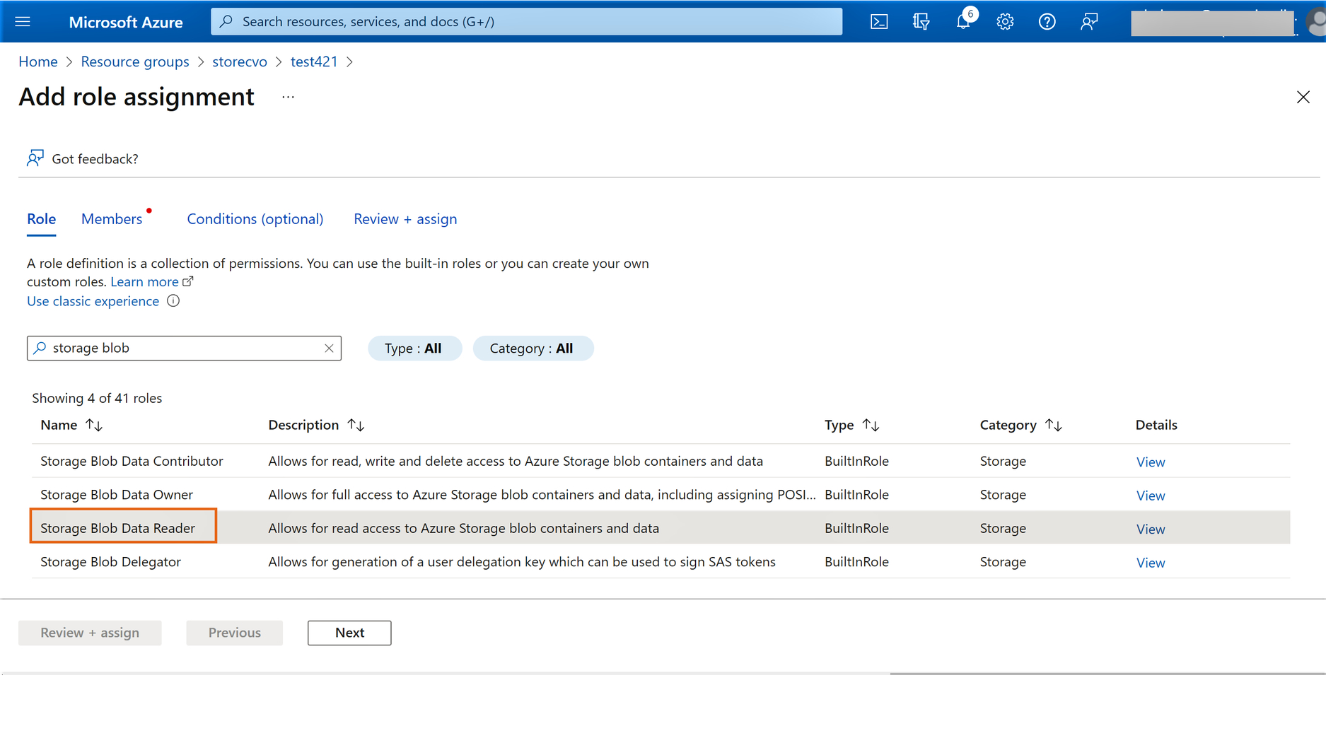Launch Cloud Shell from the top bar
Image resolution: width=1326 pixels, height=750 pixels.
click(x=878, y=22)
